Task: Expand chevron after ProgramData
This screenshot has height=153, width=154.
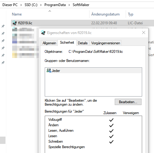Action: click(69, 5)
